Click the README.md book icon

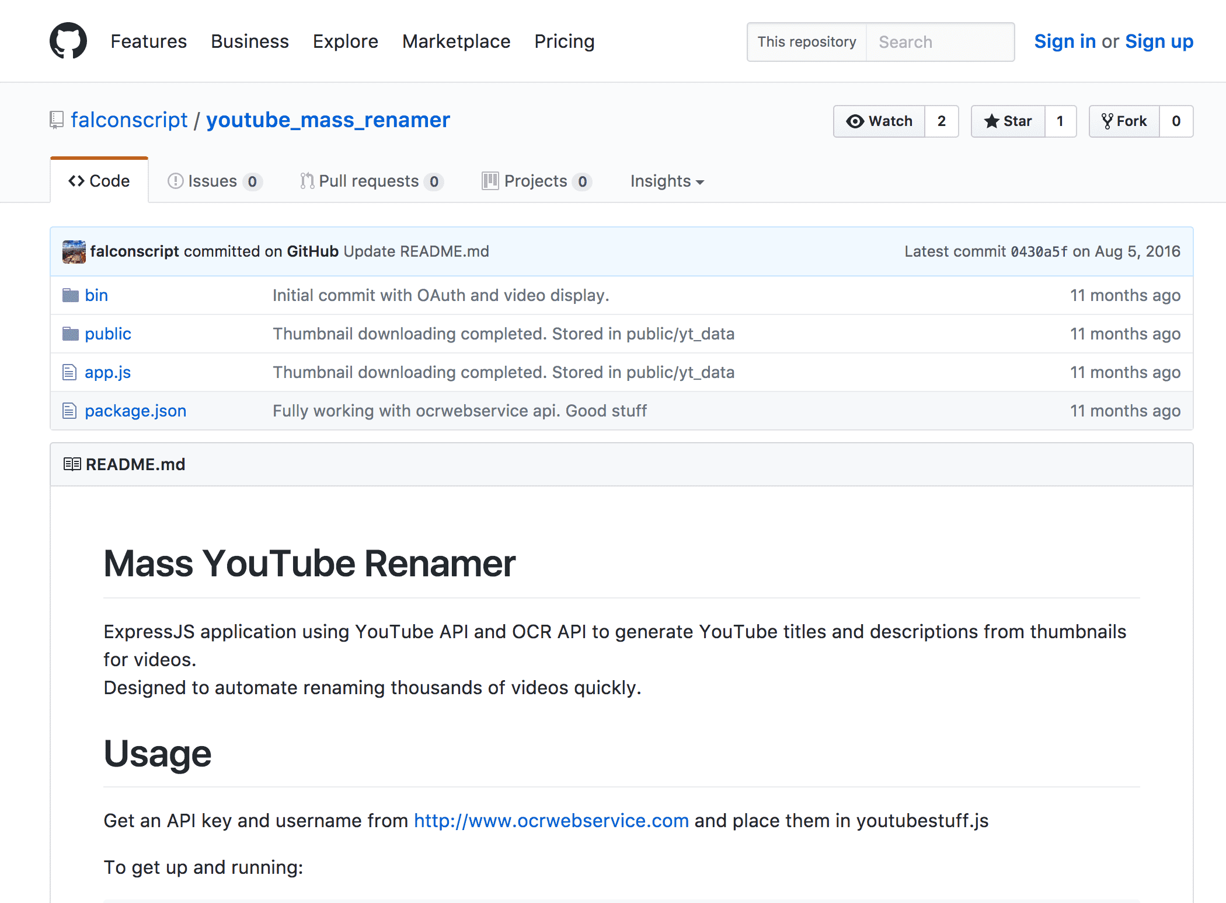coord(72,464)
